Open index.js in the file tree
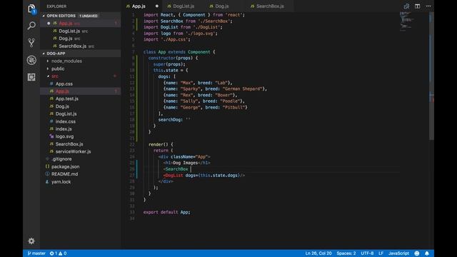The image size is (457, 257). click(x=81, y=128)
